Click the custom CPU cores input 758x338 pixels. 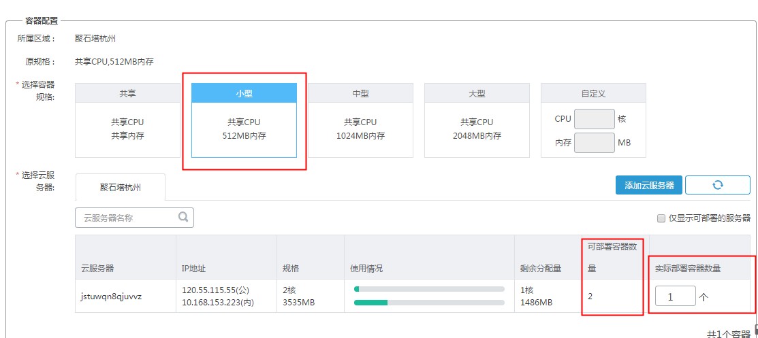click(x=594, y=119)
